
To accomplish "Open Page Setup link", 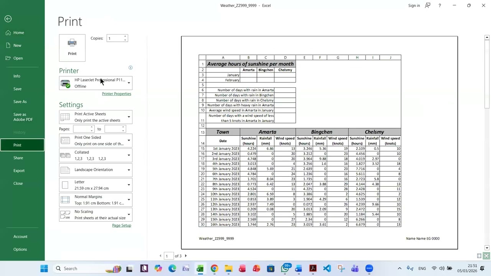I will (x=122, y=225).
